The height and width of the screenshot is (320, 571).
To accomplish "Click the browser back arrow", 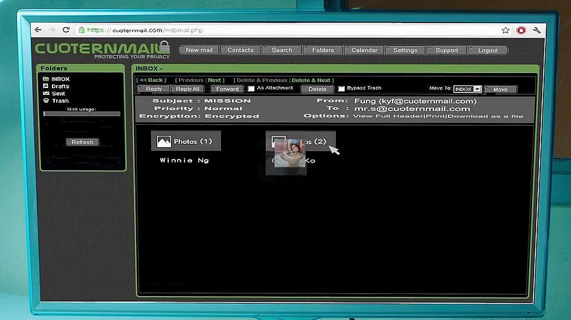I will tap(38, 30).
